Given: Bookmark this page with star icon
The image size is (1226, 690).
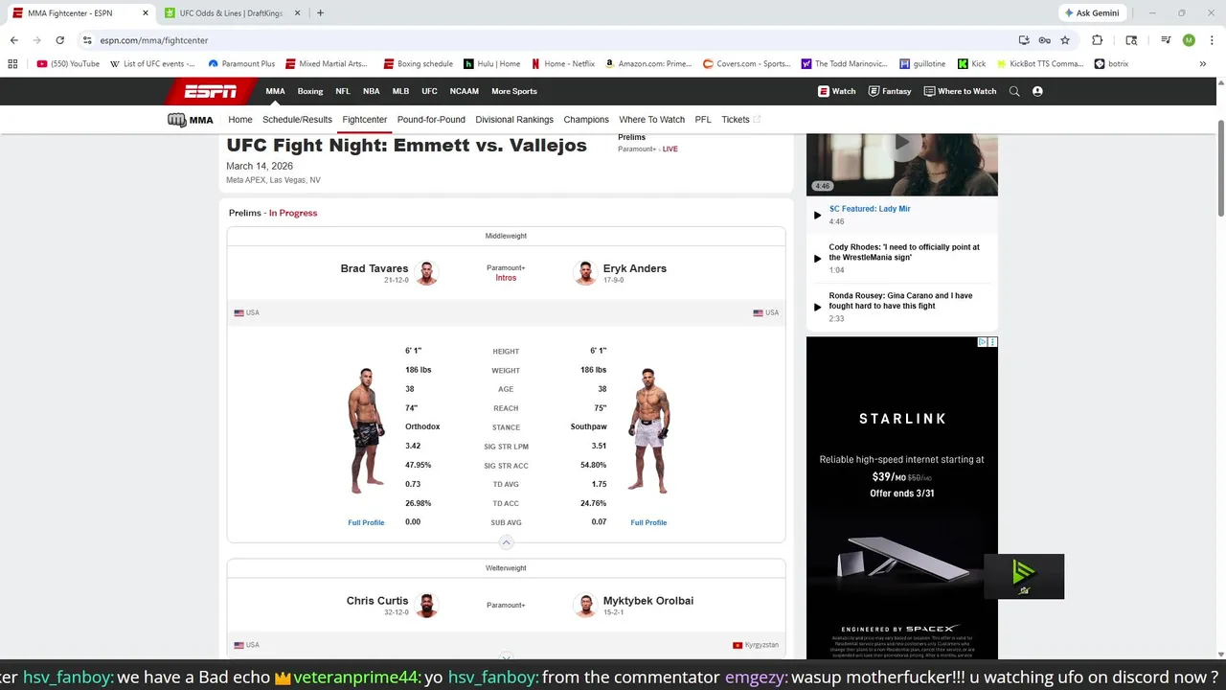Looking at the screenshot, I should click(x=1065, y=40).
